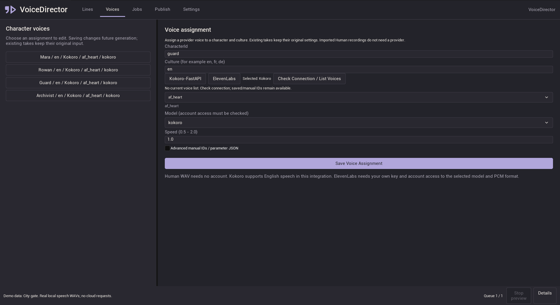Click Check Connection / List Voices

tap(309, 79)
